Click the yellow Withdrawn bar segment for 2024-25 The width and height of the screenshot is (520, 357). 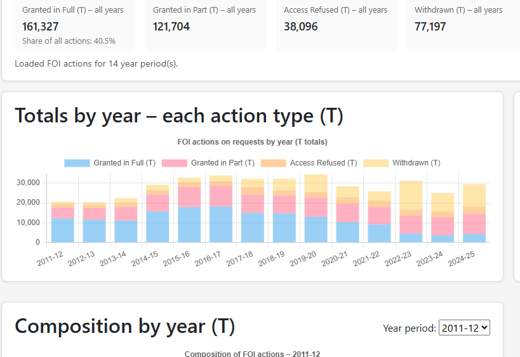coord(474,195)
